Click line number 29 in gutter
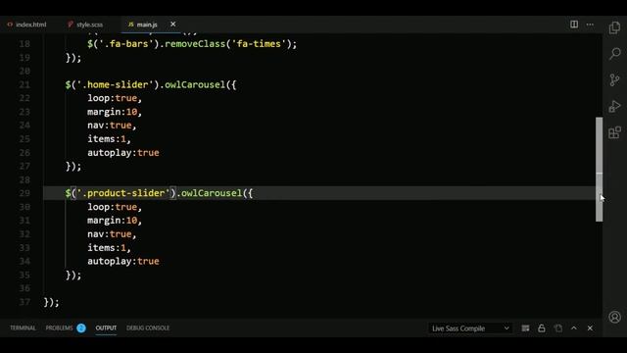Screen dimensions: 627x353 coord(24,193)
